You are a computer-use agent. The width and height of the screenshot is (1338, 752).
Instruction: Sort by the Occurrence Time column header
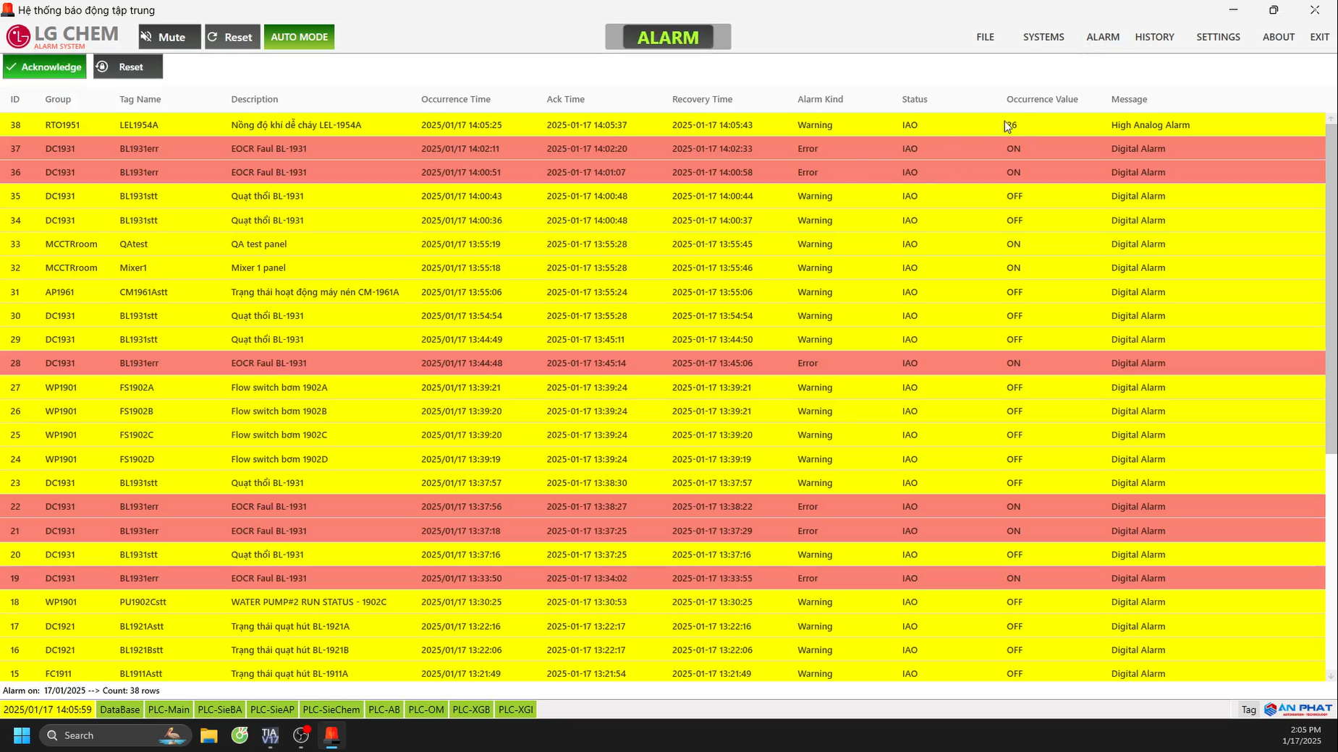tap(456, 99)
